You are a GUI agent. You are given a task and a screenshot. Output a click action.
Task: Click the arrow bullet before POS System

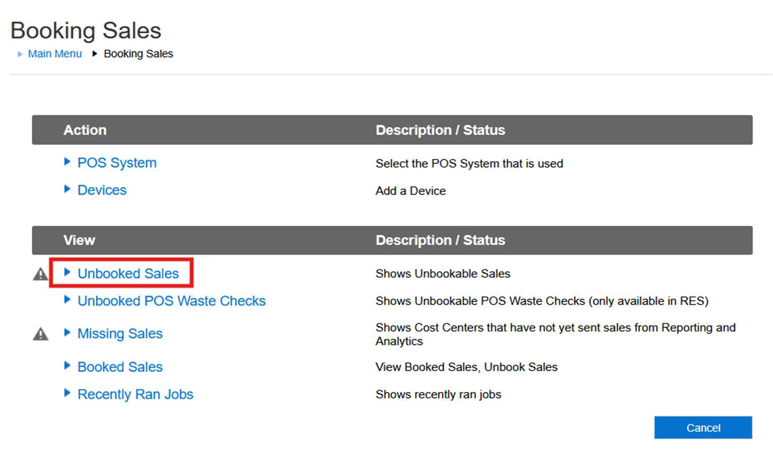click(67, 162)
